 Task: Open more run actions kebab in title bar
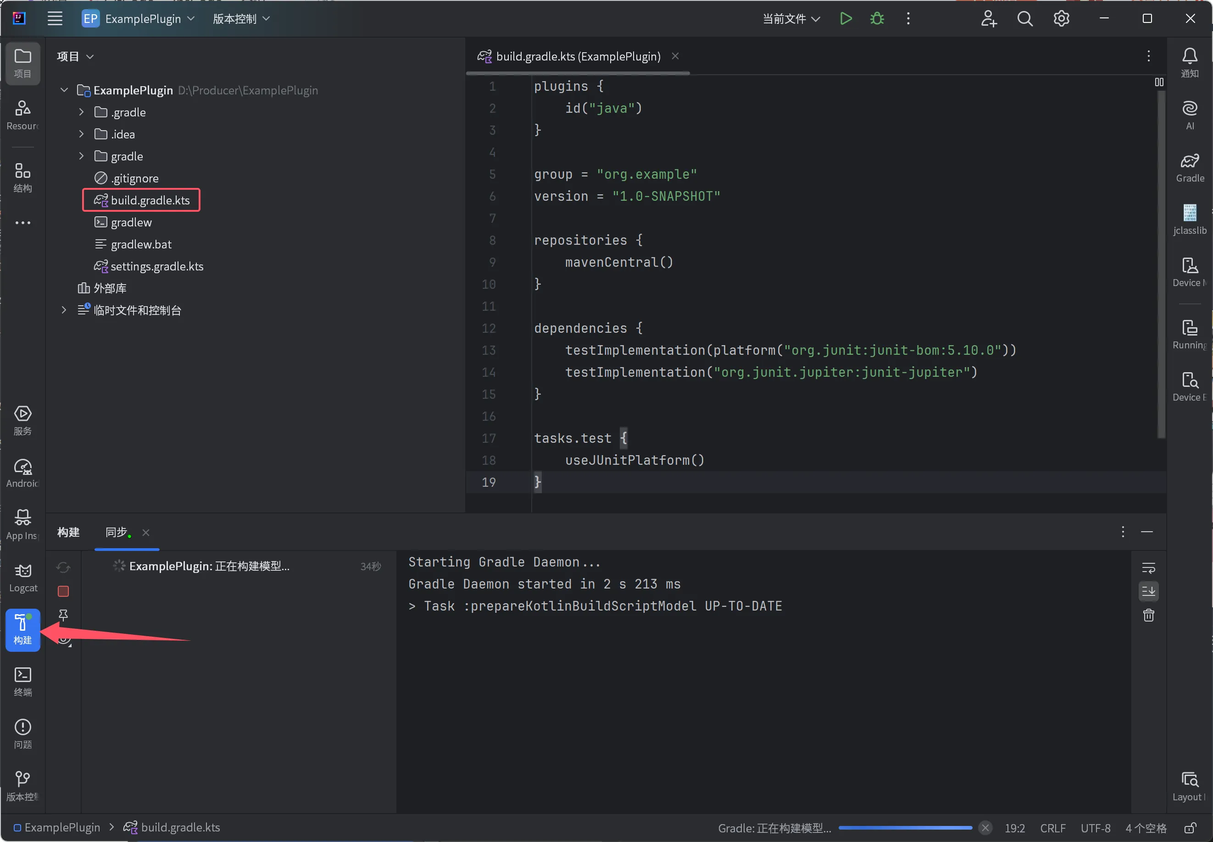(x=908, y=18)
